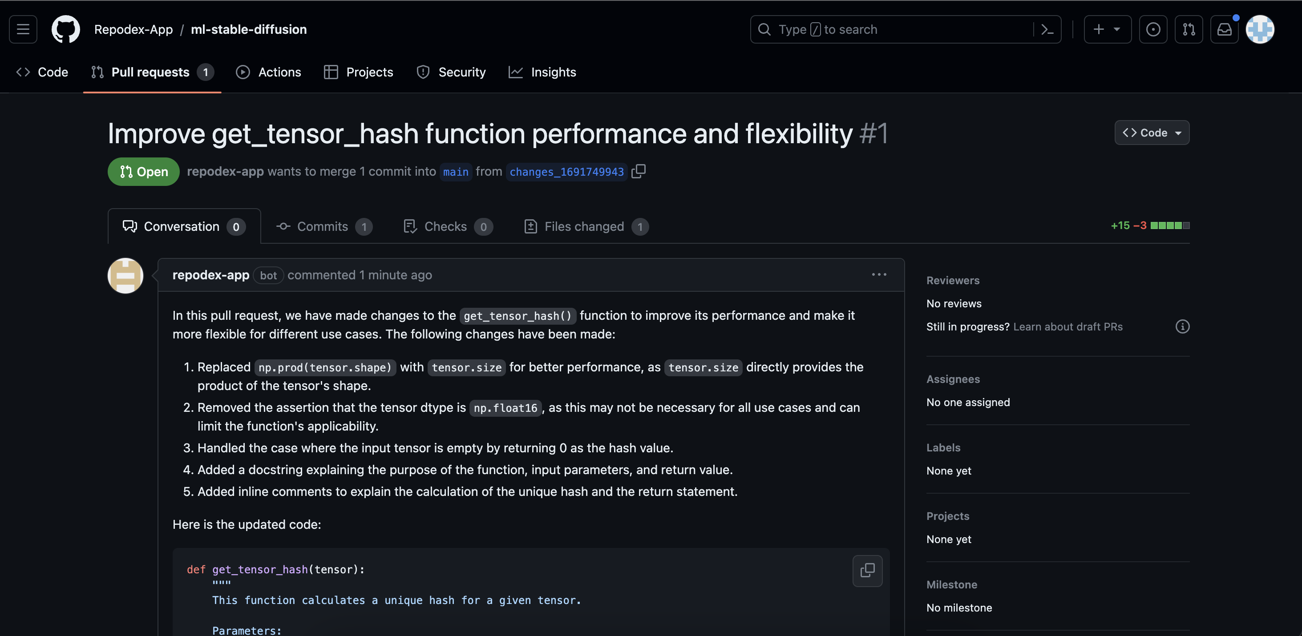Screen dimensions: 1302x636
Task: Open the Pull requests header icon
Action: pos(1188,29)
